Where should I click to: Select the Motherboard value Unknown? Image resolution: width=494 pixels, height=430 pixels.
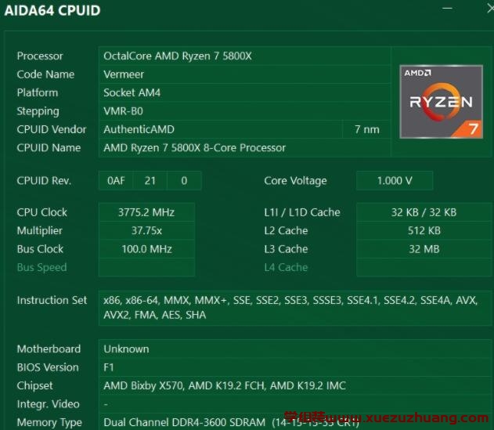click(x=295, y=349)
